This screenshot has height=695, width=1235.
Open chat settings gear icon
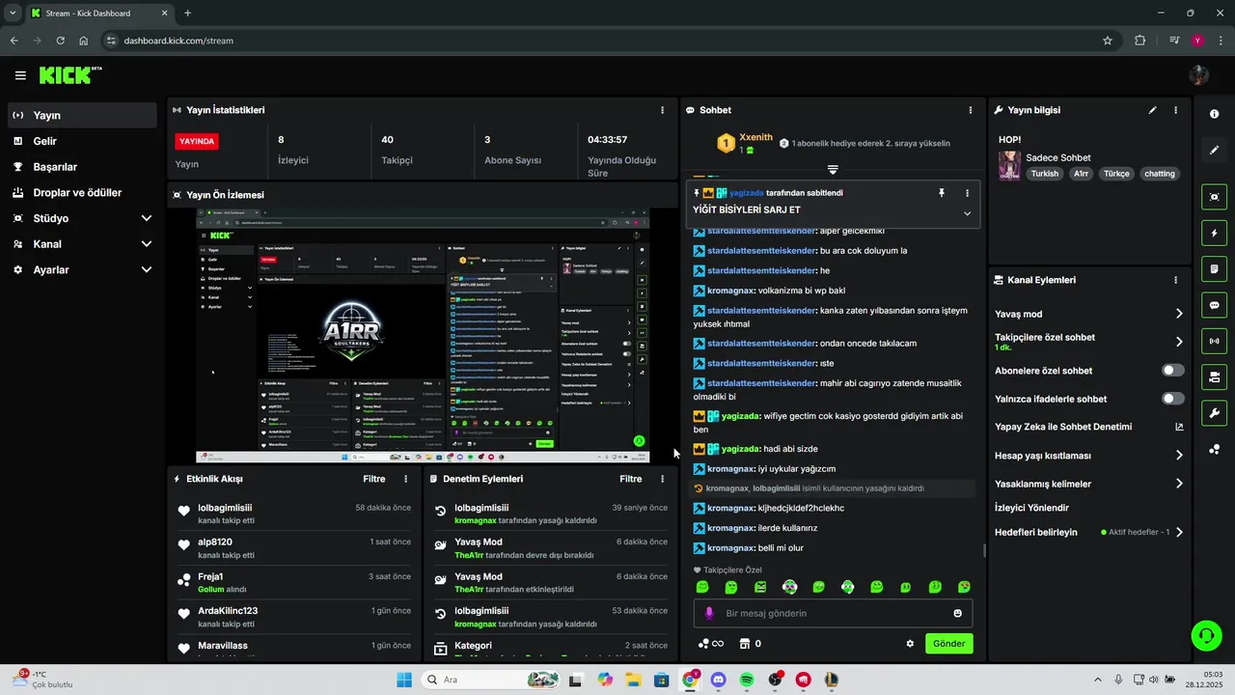[909, 644]
